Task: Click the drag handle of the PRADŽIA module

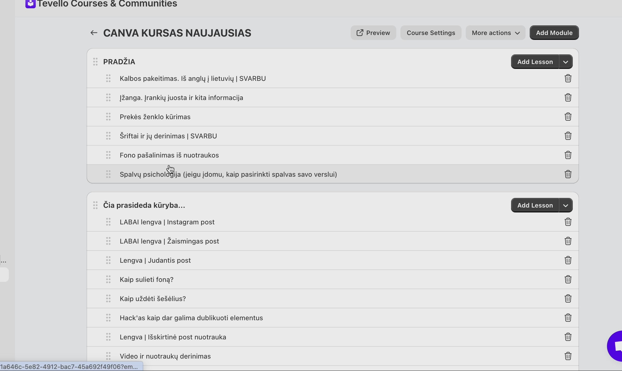Action: tap(95, 62)
